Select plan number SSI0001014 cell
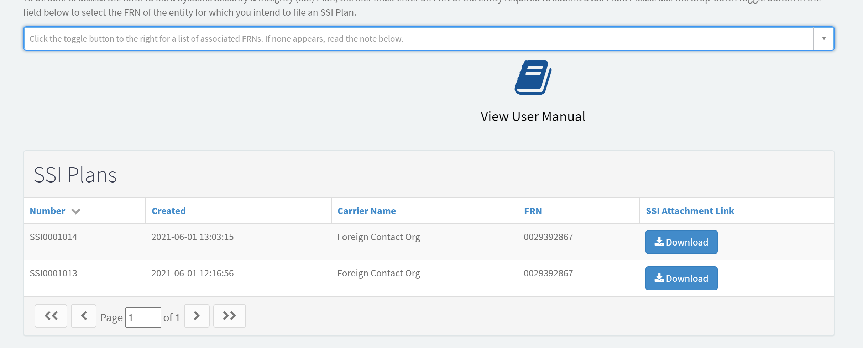This screenshot has width=863, height=348. [53, 237]
